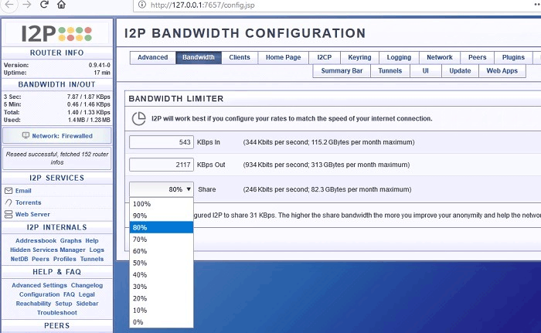Click the site info icon in address bar
541x333 pixels.
click(141, 5)
